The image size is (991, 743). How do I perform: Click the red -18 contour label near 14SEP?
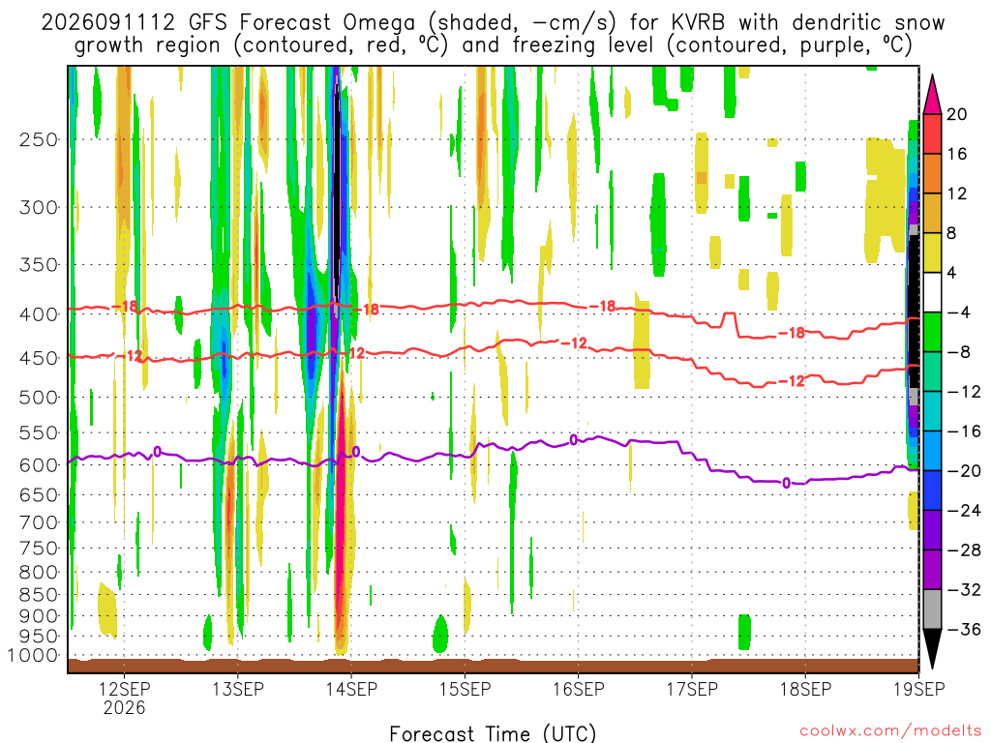[367, 309]
